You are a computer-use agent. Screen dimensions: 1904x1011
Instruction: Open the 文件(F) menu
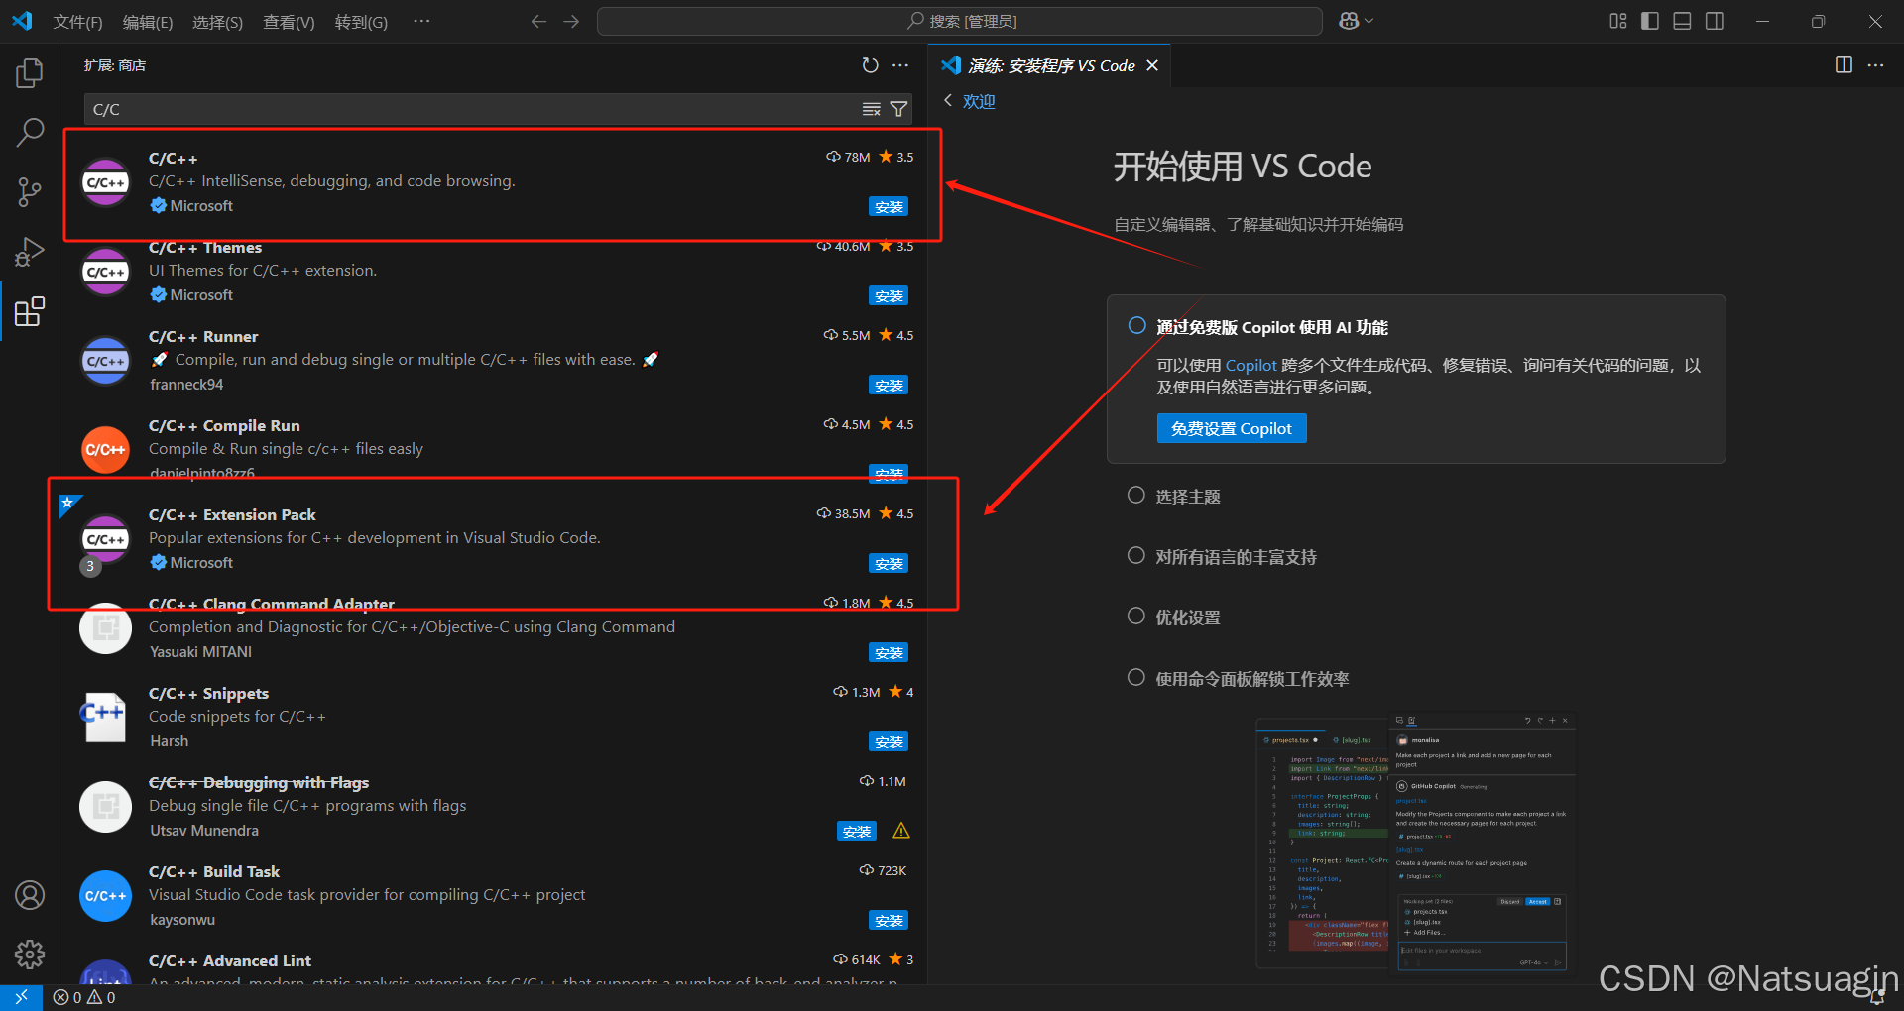[77, 22]
